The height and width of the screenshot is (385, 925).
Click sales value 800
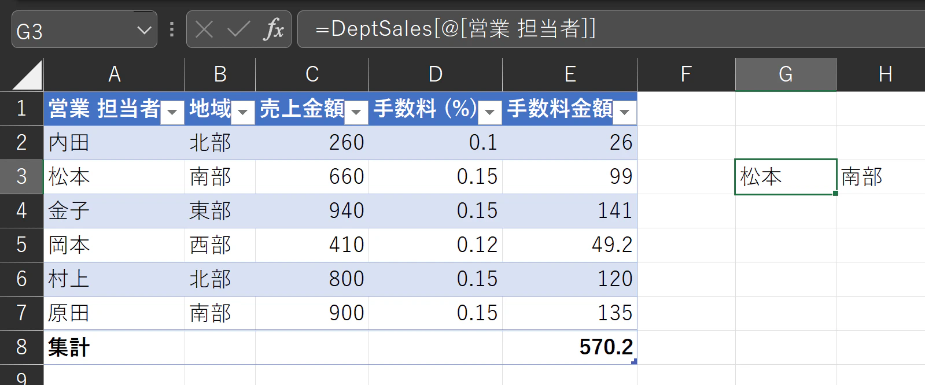pyautogui.click(x=312, y=279)
